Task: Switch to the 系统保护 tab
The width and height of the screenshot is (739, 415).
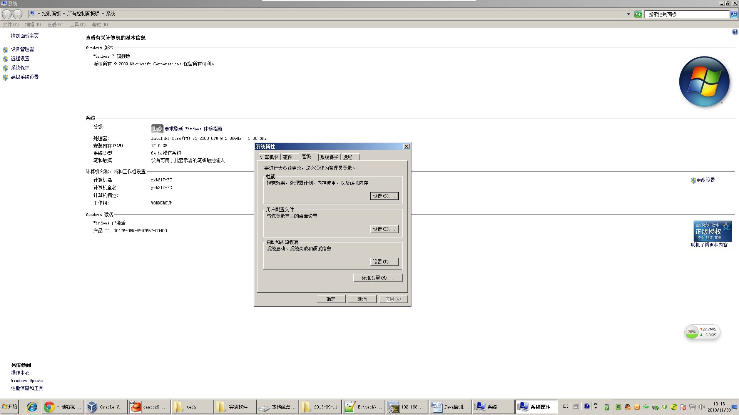Action: point(329,157)
